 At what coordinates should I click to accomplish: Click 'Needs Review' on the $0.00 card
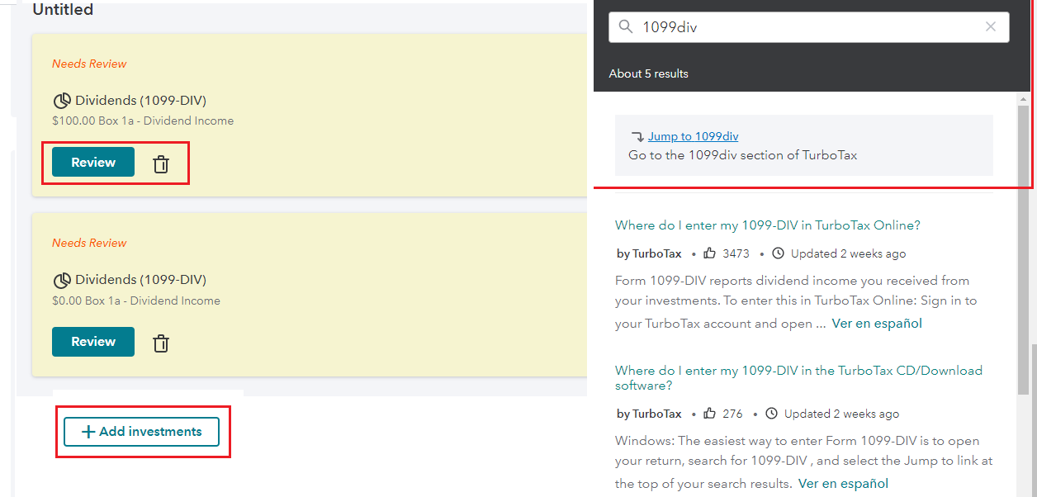point(89,243)
